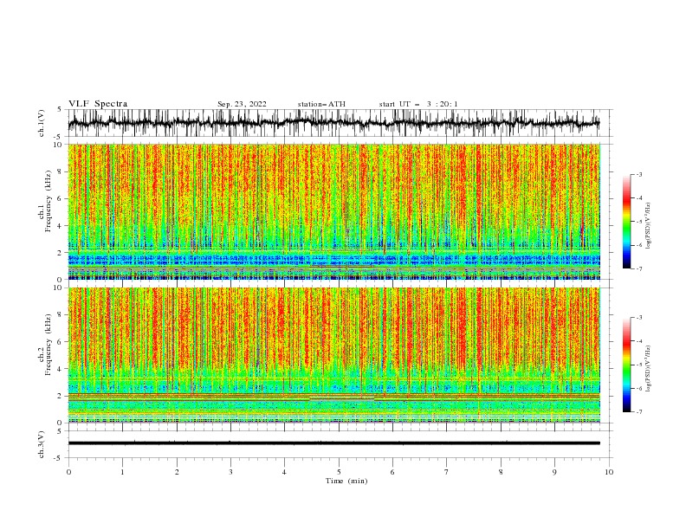Click the "ch.3(V)" axis label
Viewport: 686px width, 530px height.
tap(42, 444)
